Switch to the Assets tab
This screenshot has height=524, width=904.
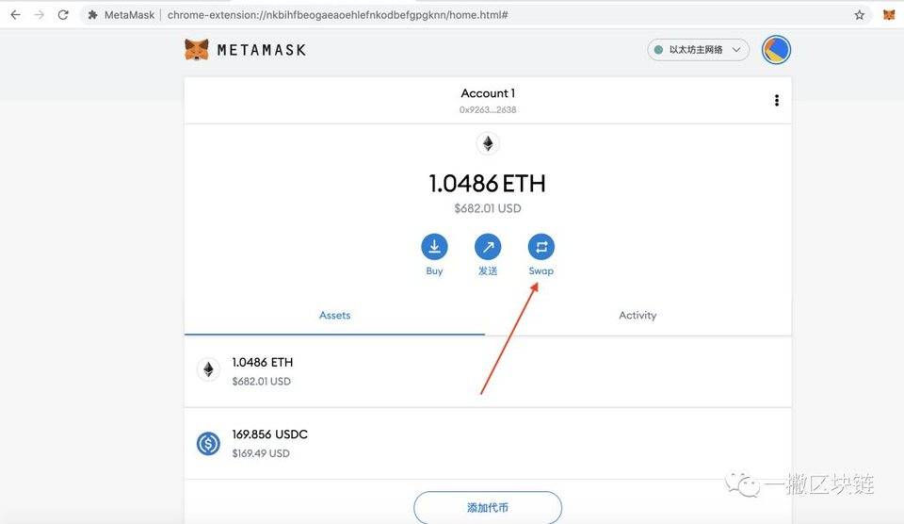tap(334, 316)
